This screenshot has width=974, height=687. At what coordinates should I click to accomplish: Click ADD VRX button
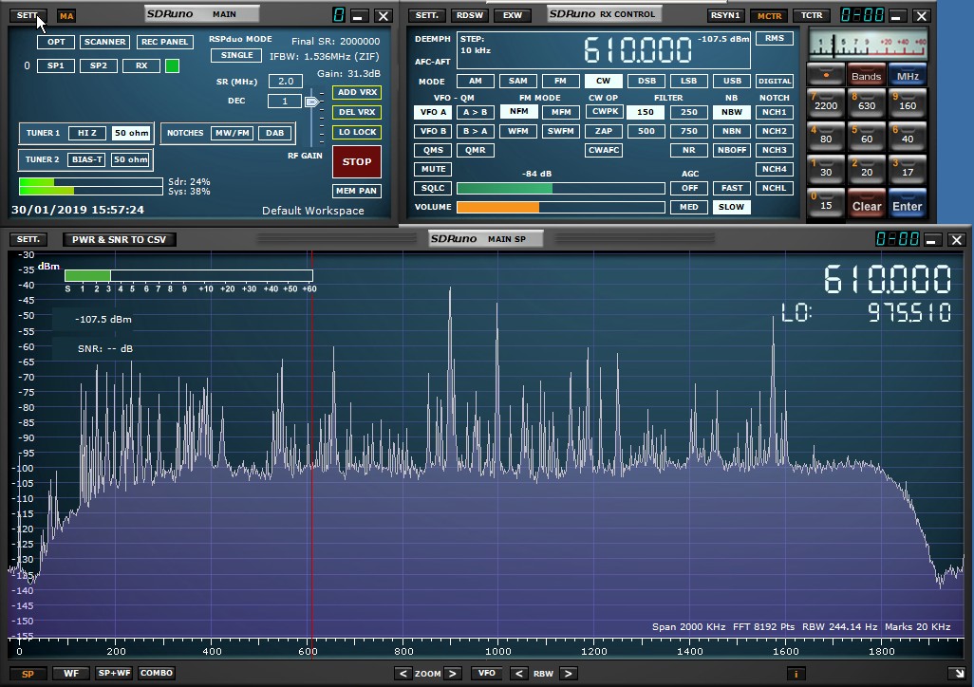[357, 92]
